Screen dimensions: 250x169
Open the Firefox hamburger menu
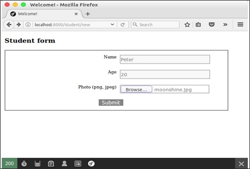[240, 24]
